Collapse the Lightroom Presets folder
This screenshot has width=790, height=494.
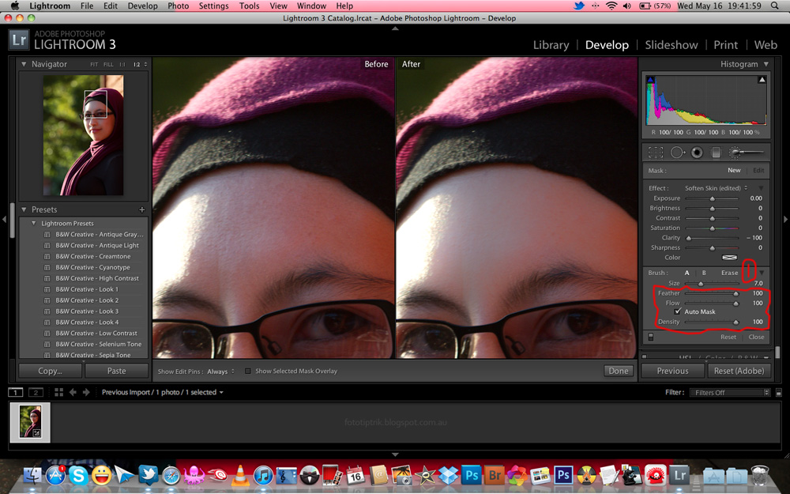pos(34,224)
